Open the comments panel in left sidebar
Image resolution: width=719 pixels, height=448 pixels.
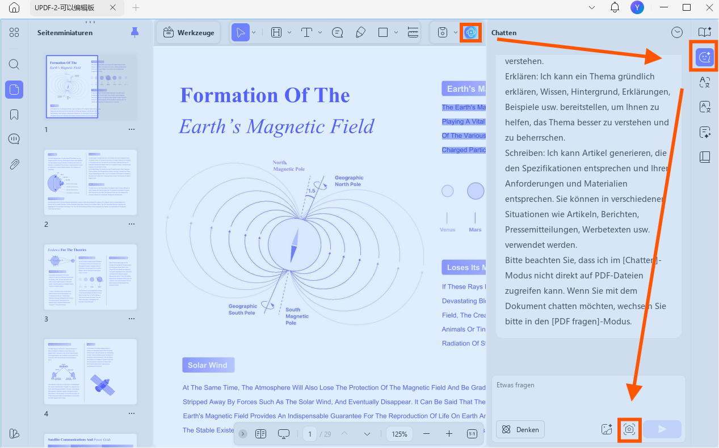click(14, 140)
